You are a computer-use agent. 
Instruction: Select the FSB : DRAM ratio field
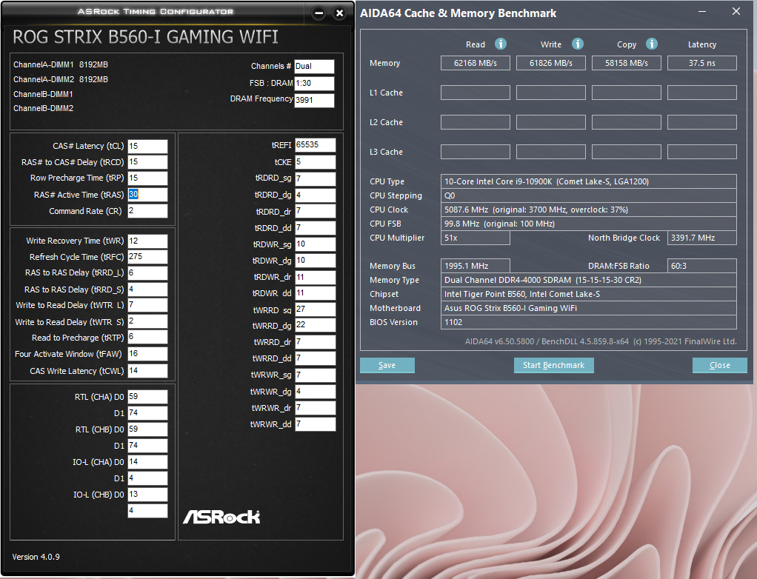pyautogui.click(x=314, y=84)
